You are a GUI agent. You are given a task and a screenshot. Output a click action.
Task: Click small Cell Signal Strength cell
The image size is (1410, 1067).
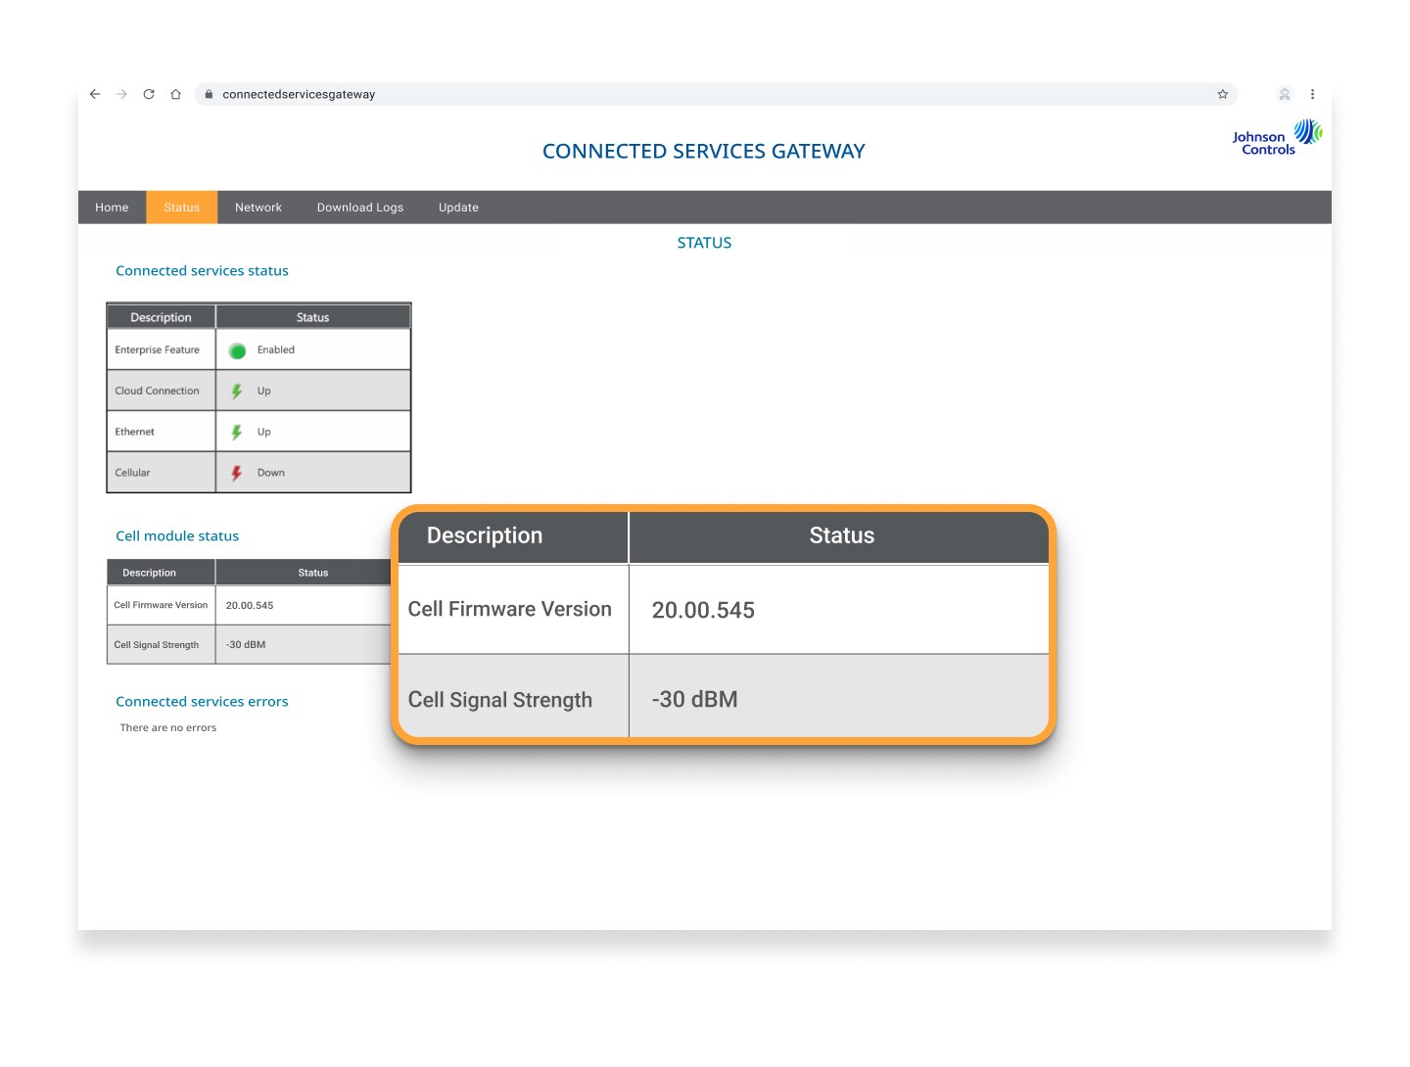click(162, 645)
